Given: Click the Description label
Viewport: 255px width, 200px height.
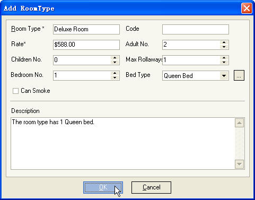Looking at the screenshot, I should (25, 111).
